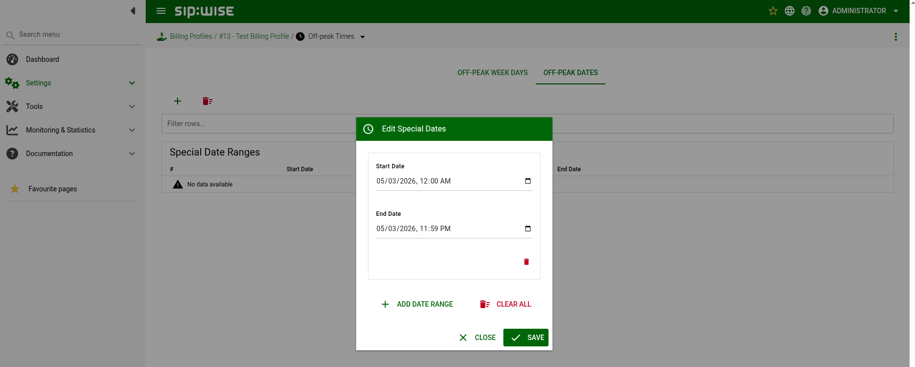Open the help question mark icon

click(806, 11)
